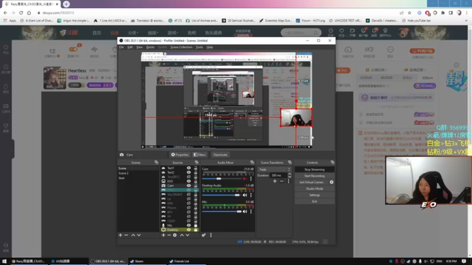Toggle visibility of Text1 source
Image resolution: width=472 pixels, height=265 pixels.
[189, 168]
